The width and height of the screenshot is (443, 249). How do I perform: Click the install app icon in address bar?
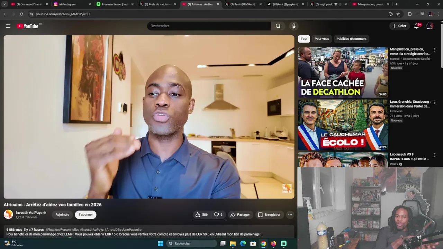coord(390,14)
